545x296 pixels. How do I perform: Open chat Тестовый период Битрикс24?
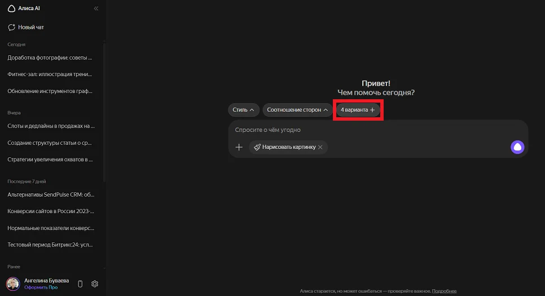pos(50,245)
